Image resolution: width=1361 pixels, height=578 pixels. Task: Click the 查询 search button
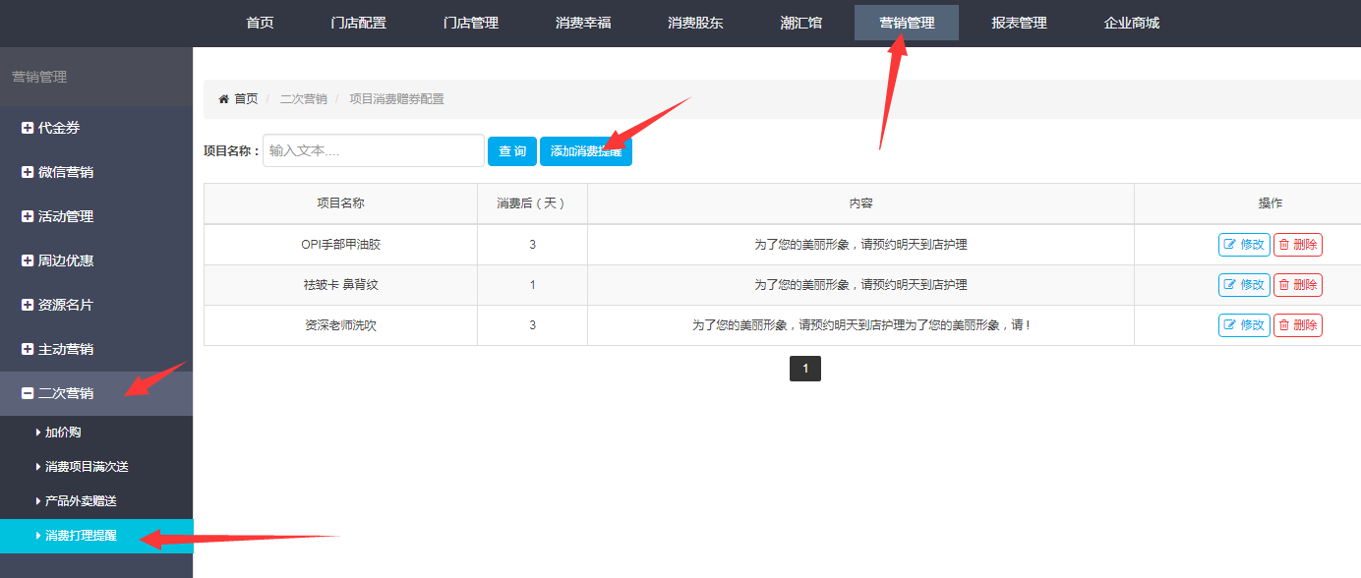(x=512, y=151)
